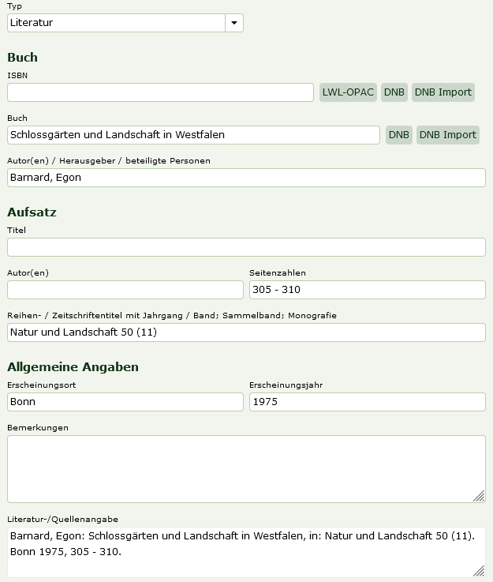
Task: Click the Quellenangabe textarea resize handle
Action: click(479, 570)
